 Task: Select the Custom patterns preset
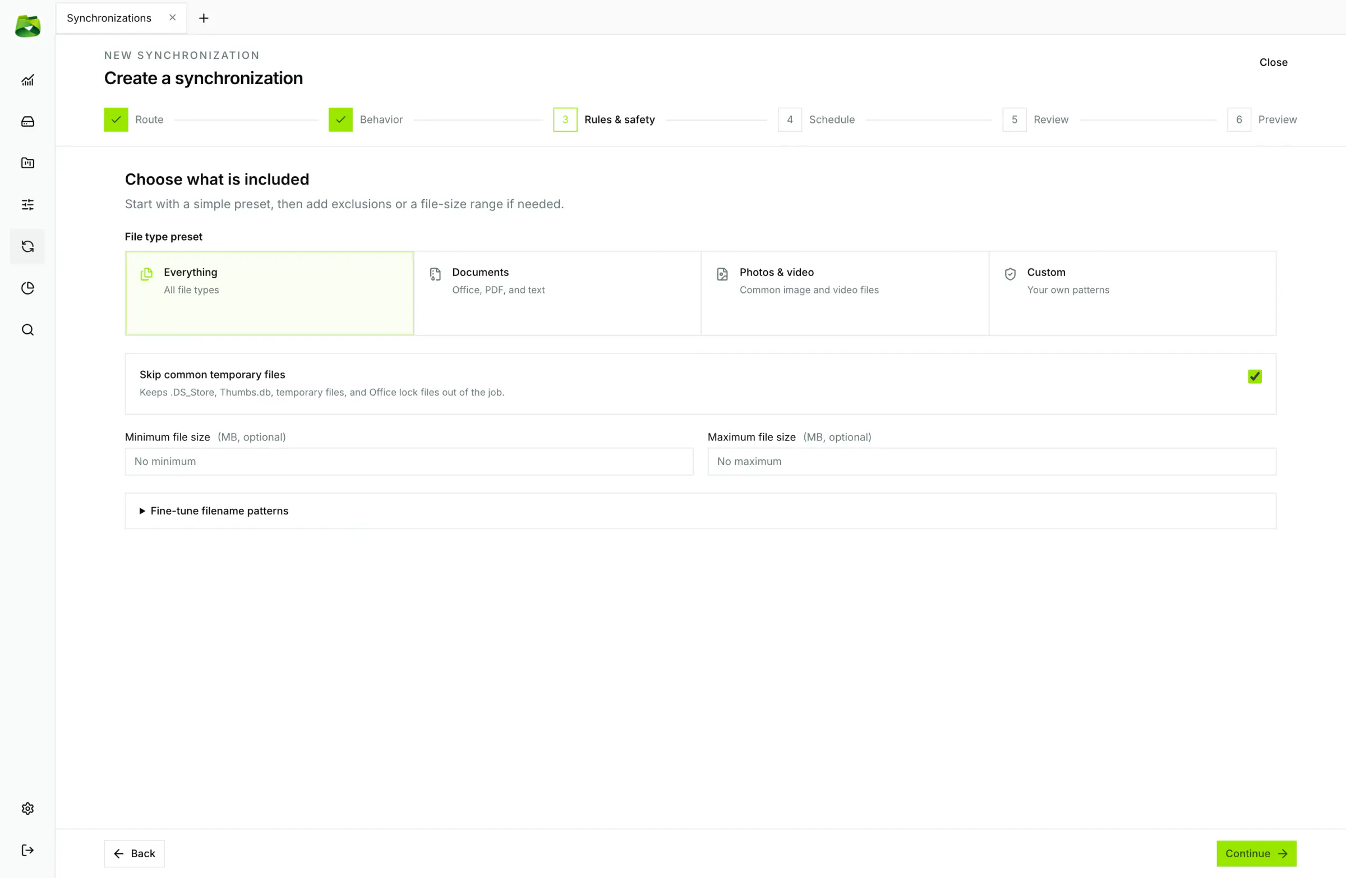pos(1133,293)
